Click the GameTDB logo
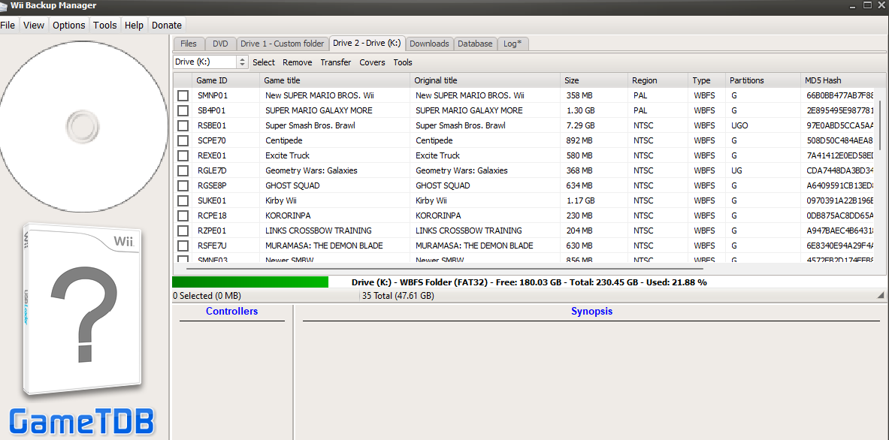 pyautogui.click(x=82, y=421)
